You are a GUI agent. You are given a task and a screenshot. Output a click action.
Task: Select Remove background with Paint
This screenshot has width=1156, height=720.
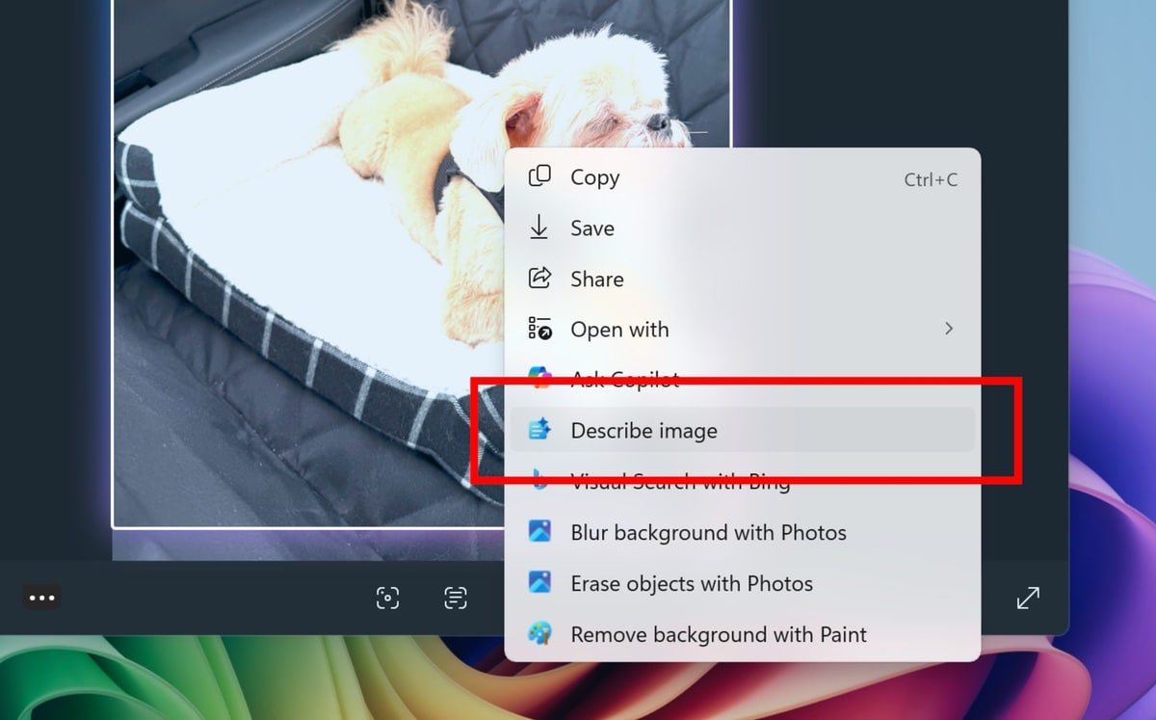coord(718,634)
